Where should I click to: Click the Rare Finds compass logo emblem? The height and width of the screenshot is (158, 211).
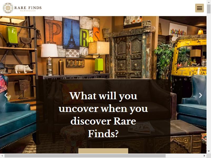coord(8,8)
